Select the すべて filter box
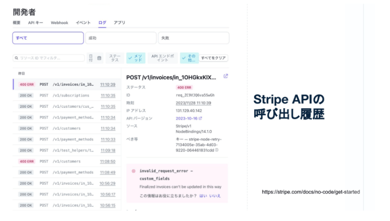Image resolution: width=390 pixels, height=221 pixels. (x=48, y=38)
